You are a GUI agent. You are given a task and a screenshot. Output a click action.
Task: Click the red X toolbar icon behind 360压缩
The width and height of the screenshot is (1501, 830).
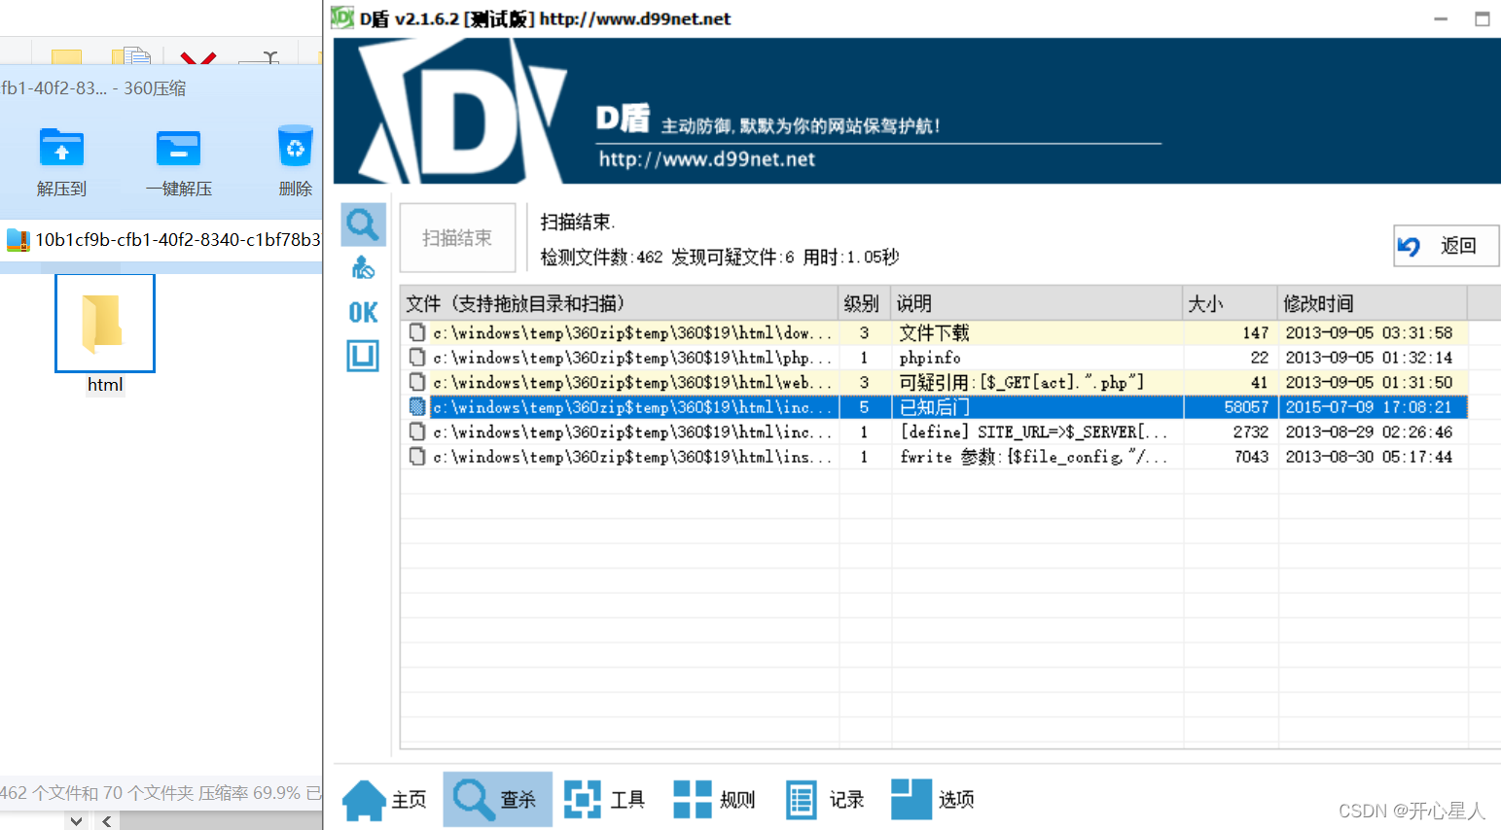tap(198, 57)
